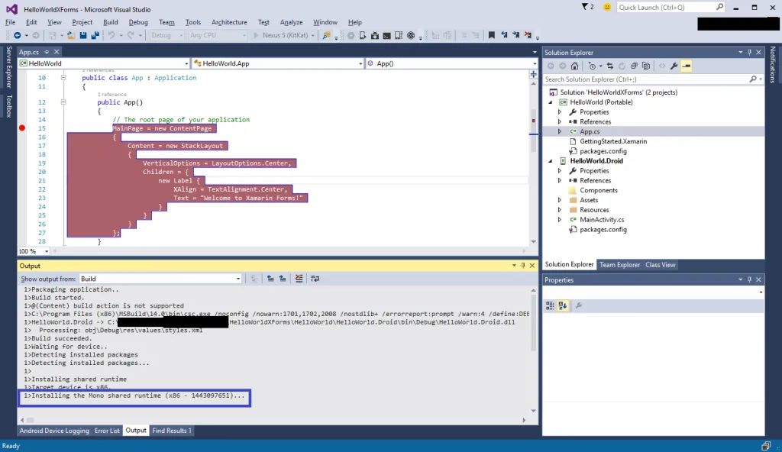This screenshot has height=452, width=782.
Task: Click go to next message Output icon
Action: click(x=283, y=279)
